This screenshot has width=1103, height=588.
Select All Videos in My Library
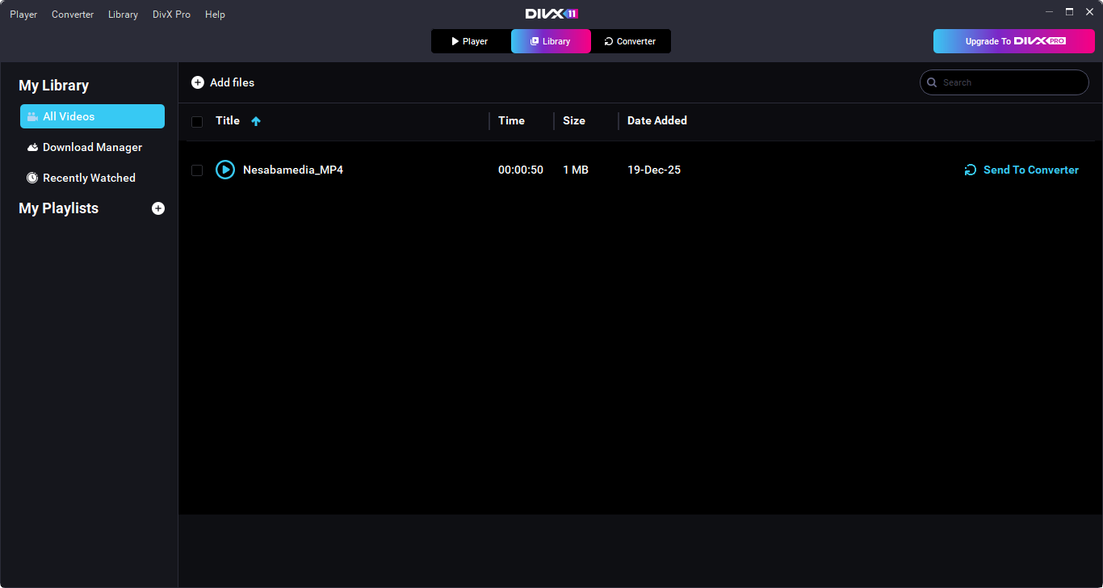(92, 116)
